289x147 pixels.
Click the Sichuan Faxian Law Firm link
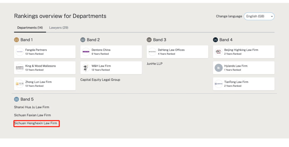tap(32, 115)
